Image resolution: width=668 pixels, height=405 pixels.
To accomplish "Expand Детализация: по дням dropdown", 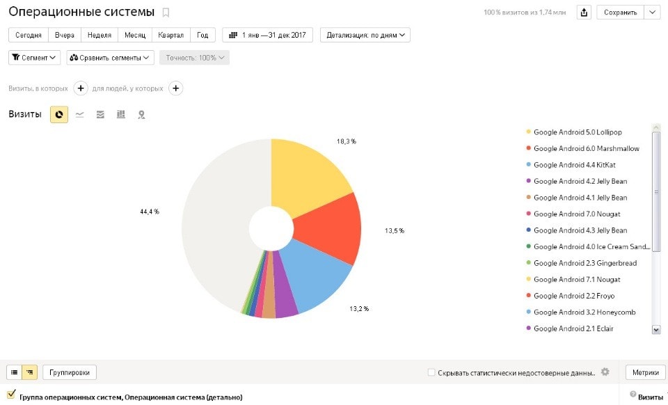I will point(365,35).
